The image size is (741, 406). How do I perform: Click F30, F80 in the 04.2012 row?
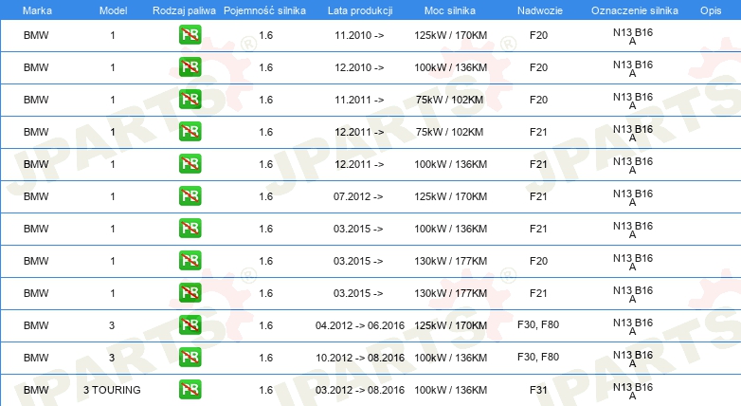[x=538, y=324]
